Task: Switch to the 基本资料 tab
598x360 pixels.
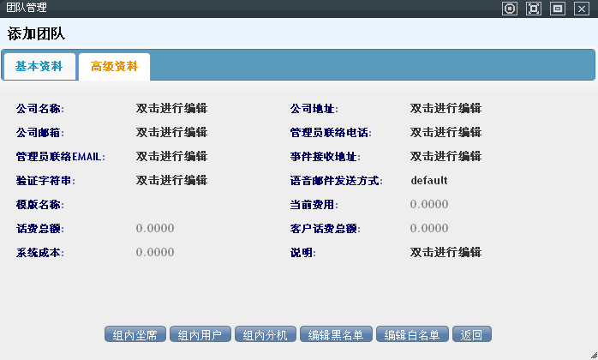Action: (39, 66)
